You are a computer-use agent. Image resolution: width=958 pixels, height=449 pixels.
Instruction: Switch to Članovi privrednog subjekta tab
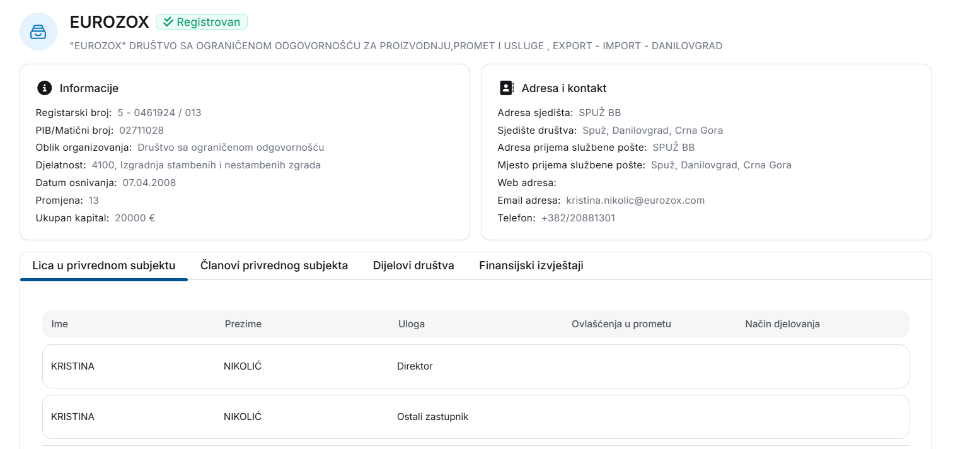[x=274, y=265]
